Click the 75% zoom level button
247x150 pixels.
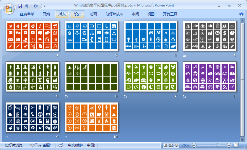(x=185, y=145)
